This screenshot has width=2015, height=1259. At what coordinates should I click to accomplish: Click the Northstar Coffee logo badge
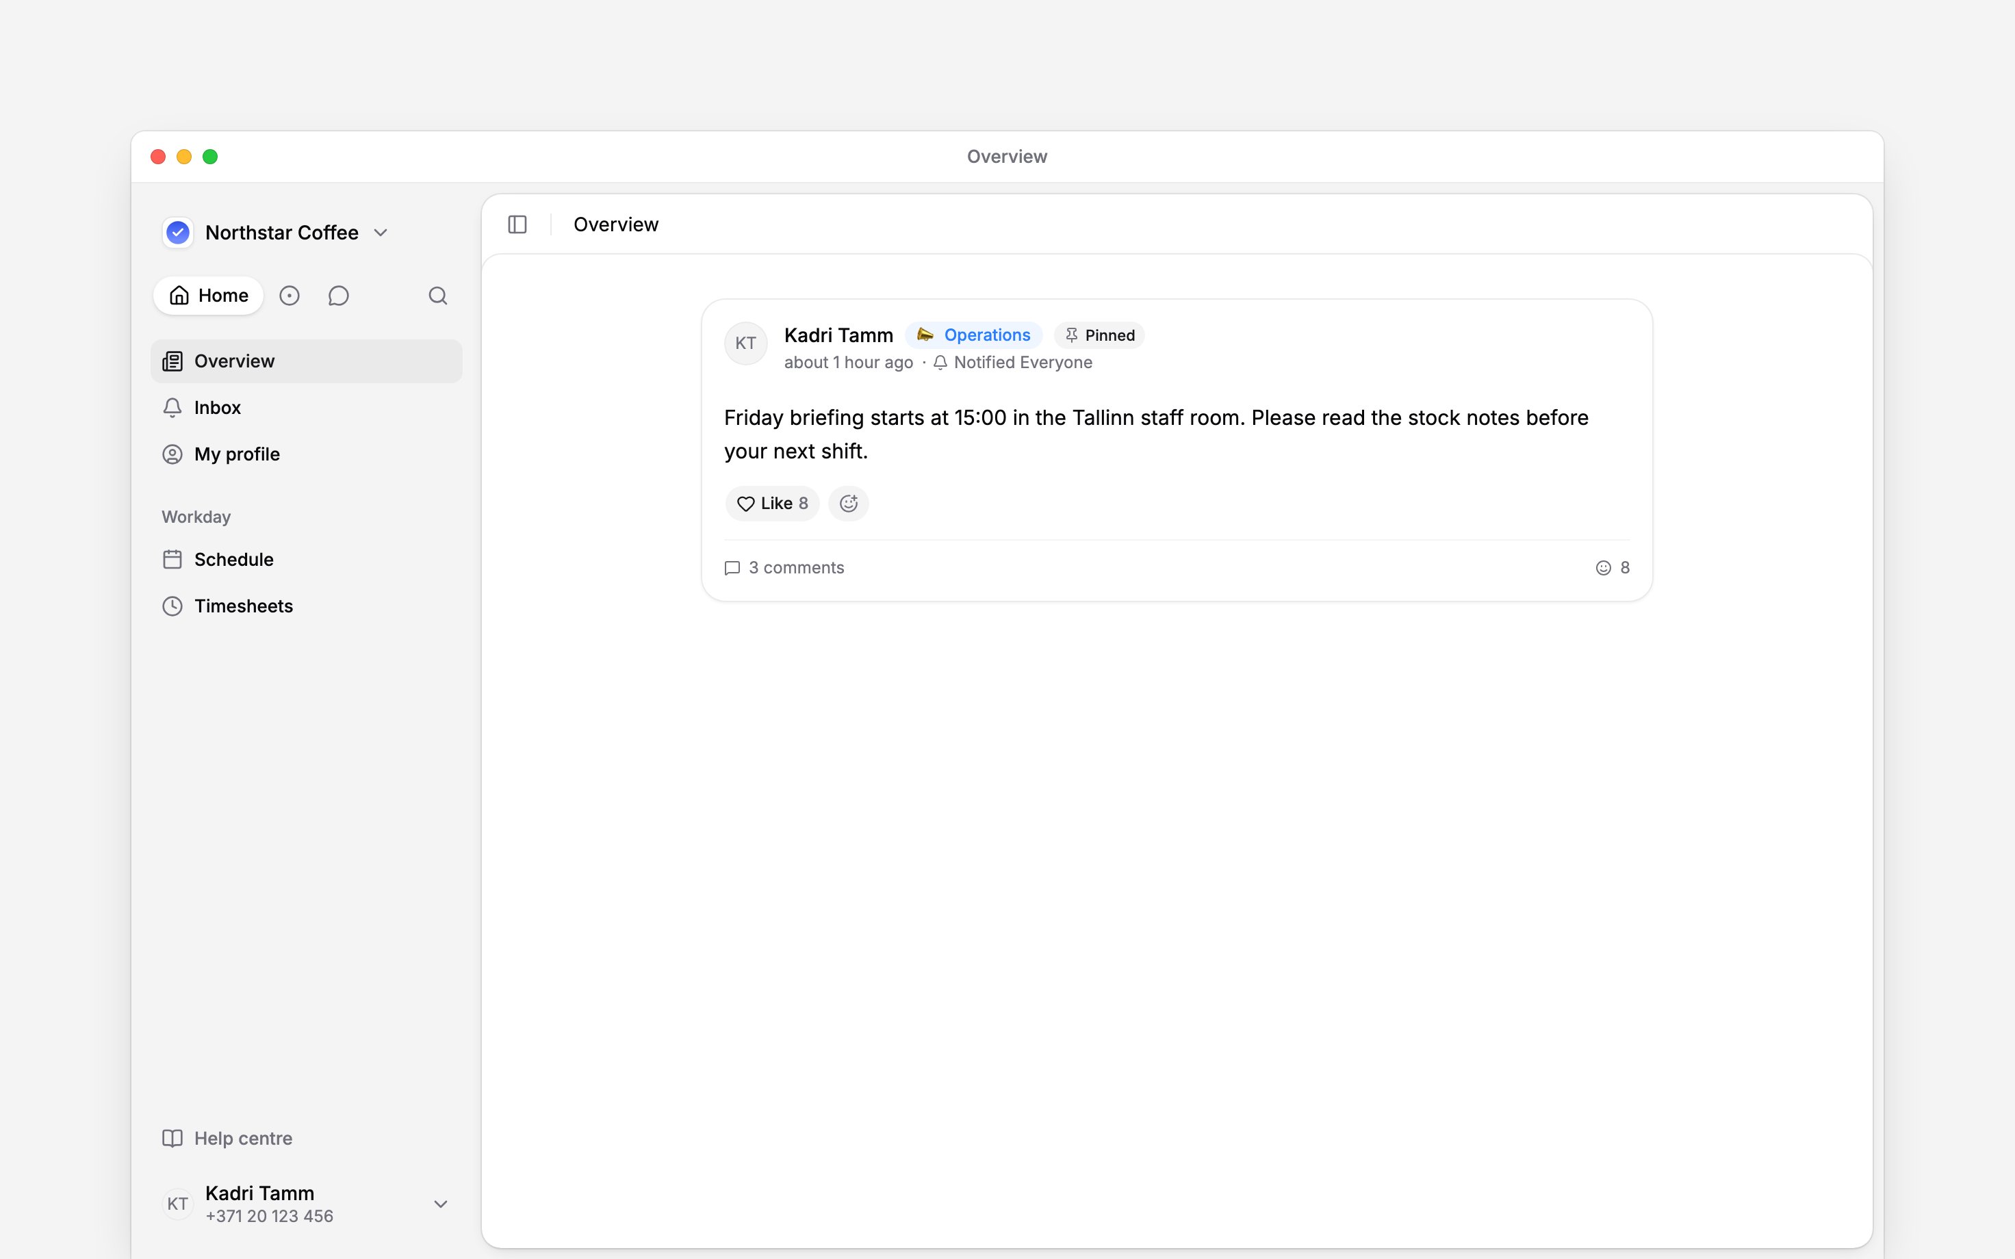click(x=178, y=233)
